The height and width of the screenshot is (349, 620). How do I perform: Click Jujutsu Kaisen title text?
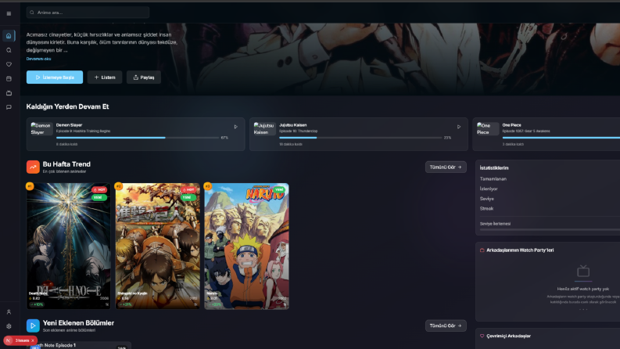point(293,125)
